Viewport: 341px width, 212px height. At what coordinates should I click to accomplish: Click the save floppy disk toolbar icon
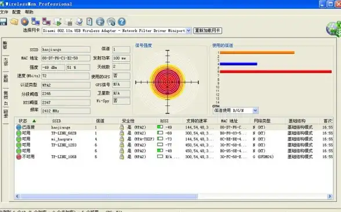(3, 22)
